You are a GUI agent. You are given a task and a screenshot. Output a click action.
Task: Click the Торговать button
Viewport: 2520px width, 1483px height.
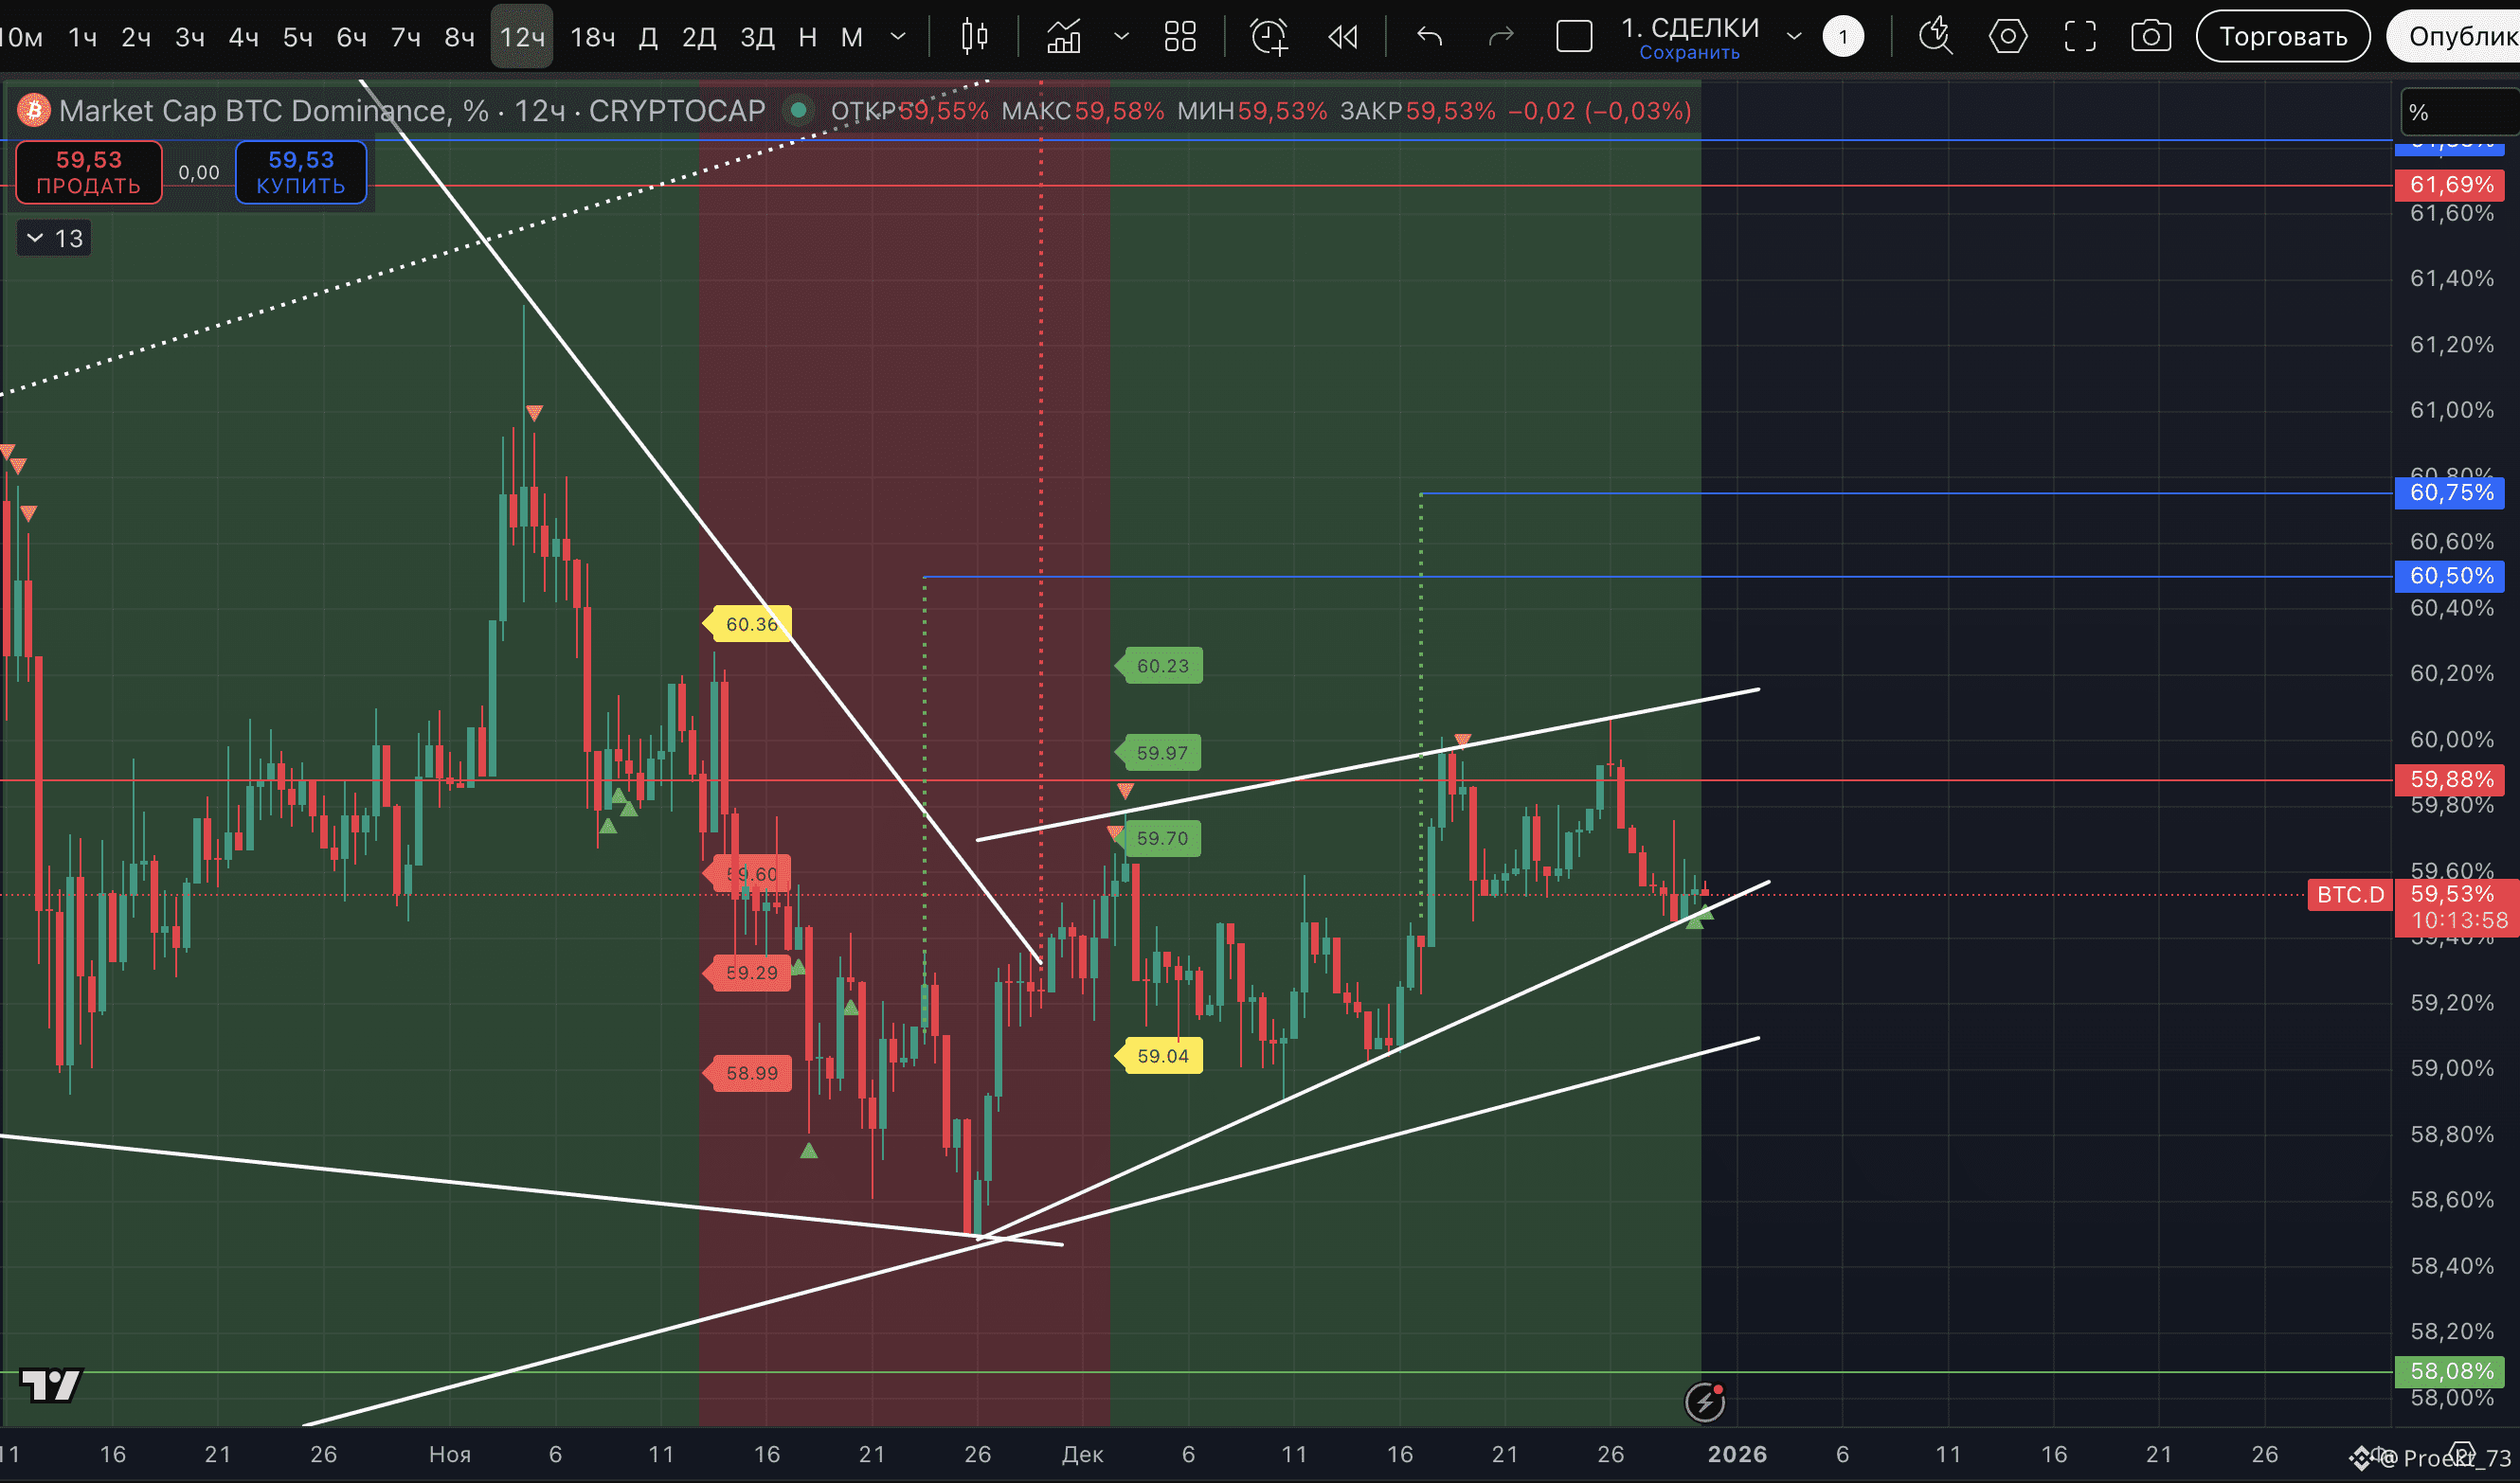(2282, 37)
